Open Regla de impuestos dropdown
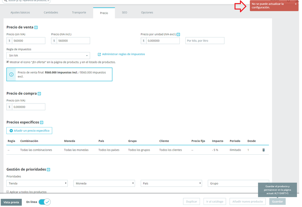Viewport: 302px width, 207px height. click(48, 56)
